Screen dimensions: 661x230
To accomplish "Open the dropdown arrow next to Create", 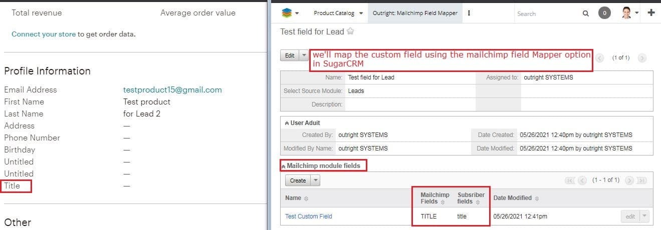I will [x=316, y=180].
